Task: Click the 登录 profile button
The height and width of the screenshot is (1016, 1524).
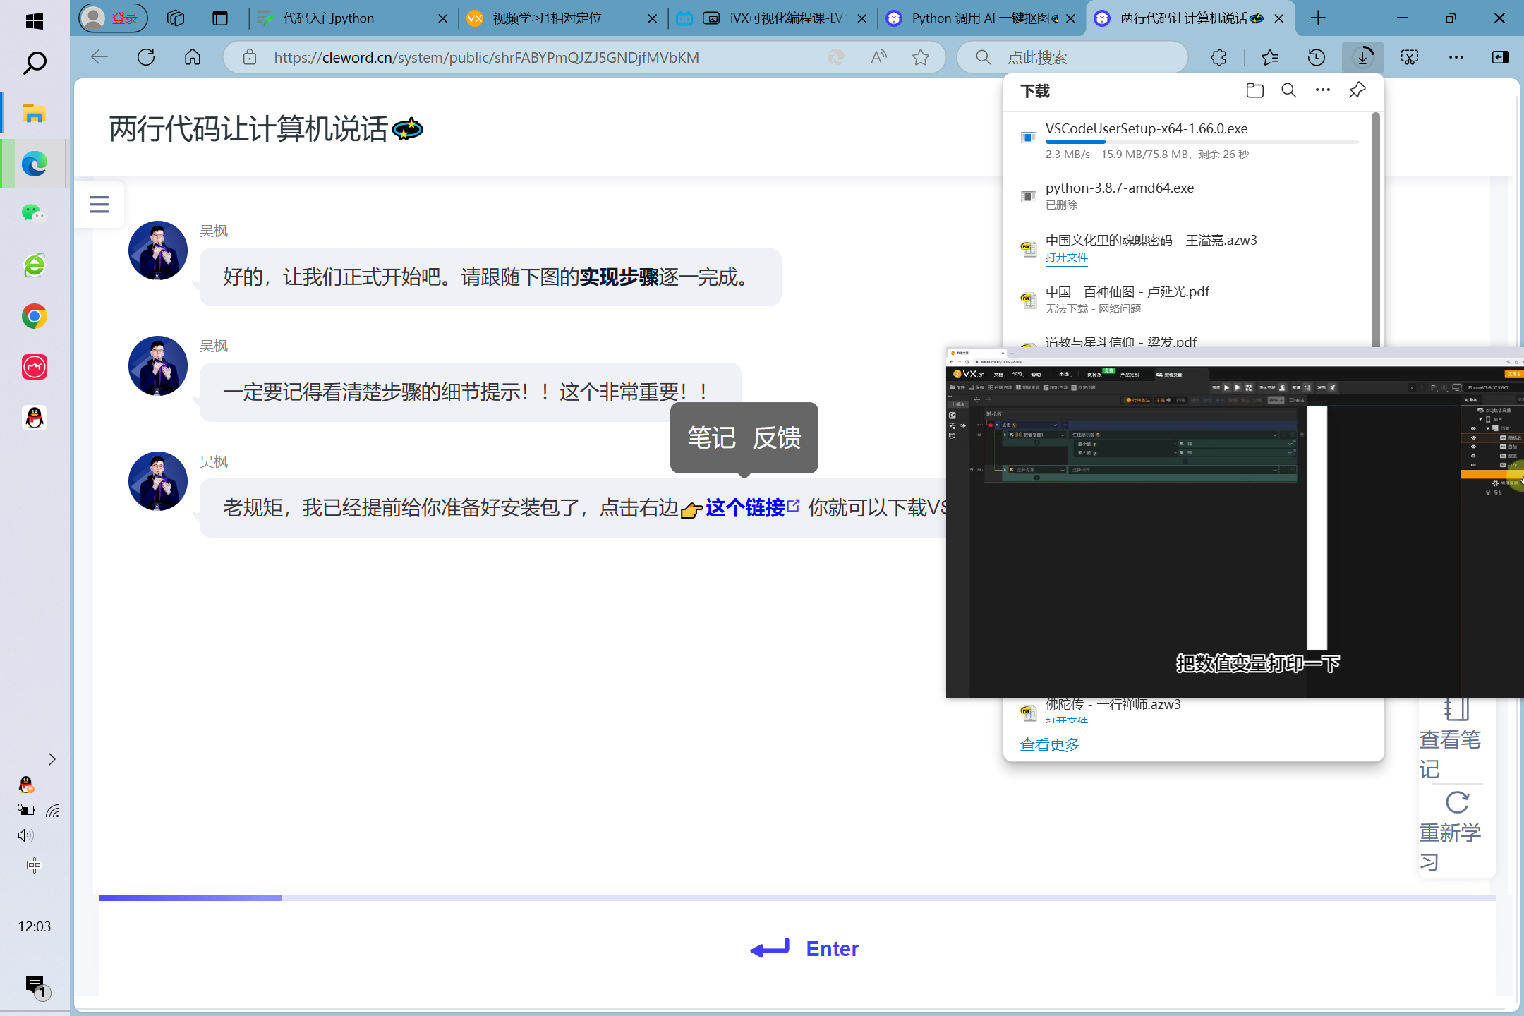Action: click(x=113, y=18)
